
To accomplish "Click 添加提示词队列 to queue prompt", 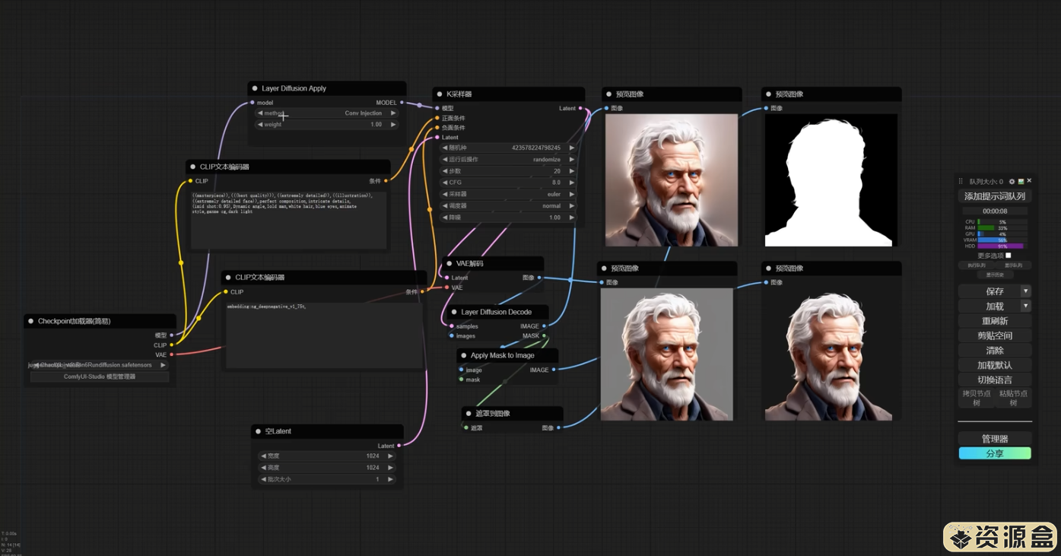I will click(x=995, y=196).
